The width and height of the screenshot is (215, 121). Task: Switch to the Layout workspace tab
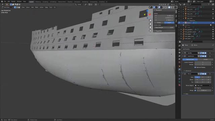coord(31,2)
